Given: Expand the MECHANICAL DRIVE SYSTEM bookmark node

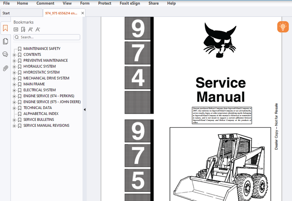Looking at the screenshot, I should coord(14,78).
